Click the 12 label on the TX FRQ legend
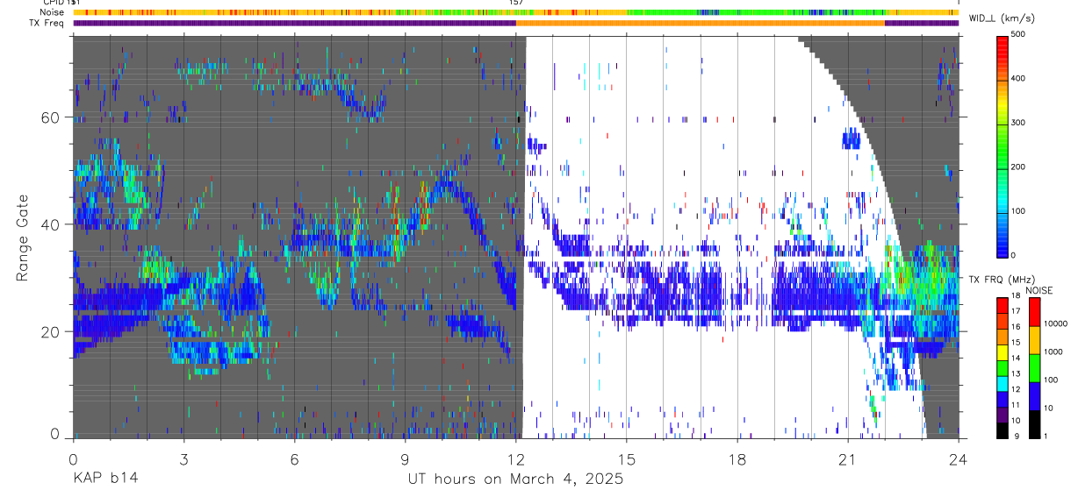Image resolution: width=1078 pixels, height=497 pixels. [x=1016, y=388]
